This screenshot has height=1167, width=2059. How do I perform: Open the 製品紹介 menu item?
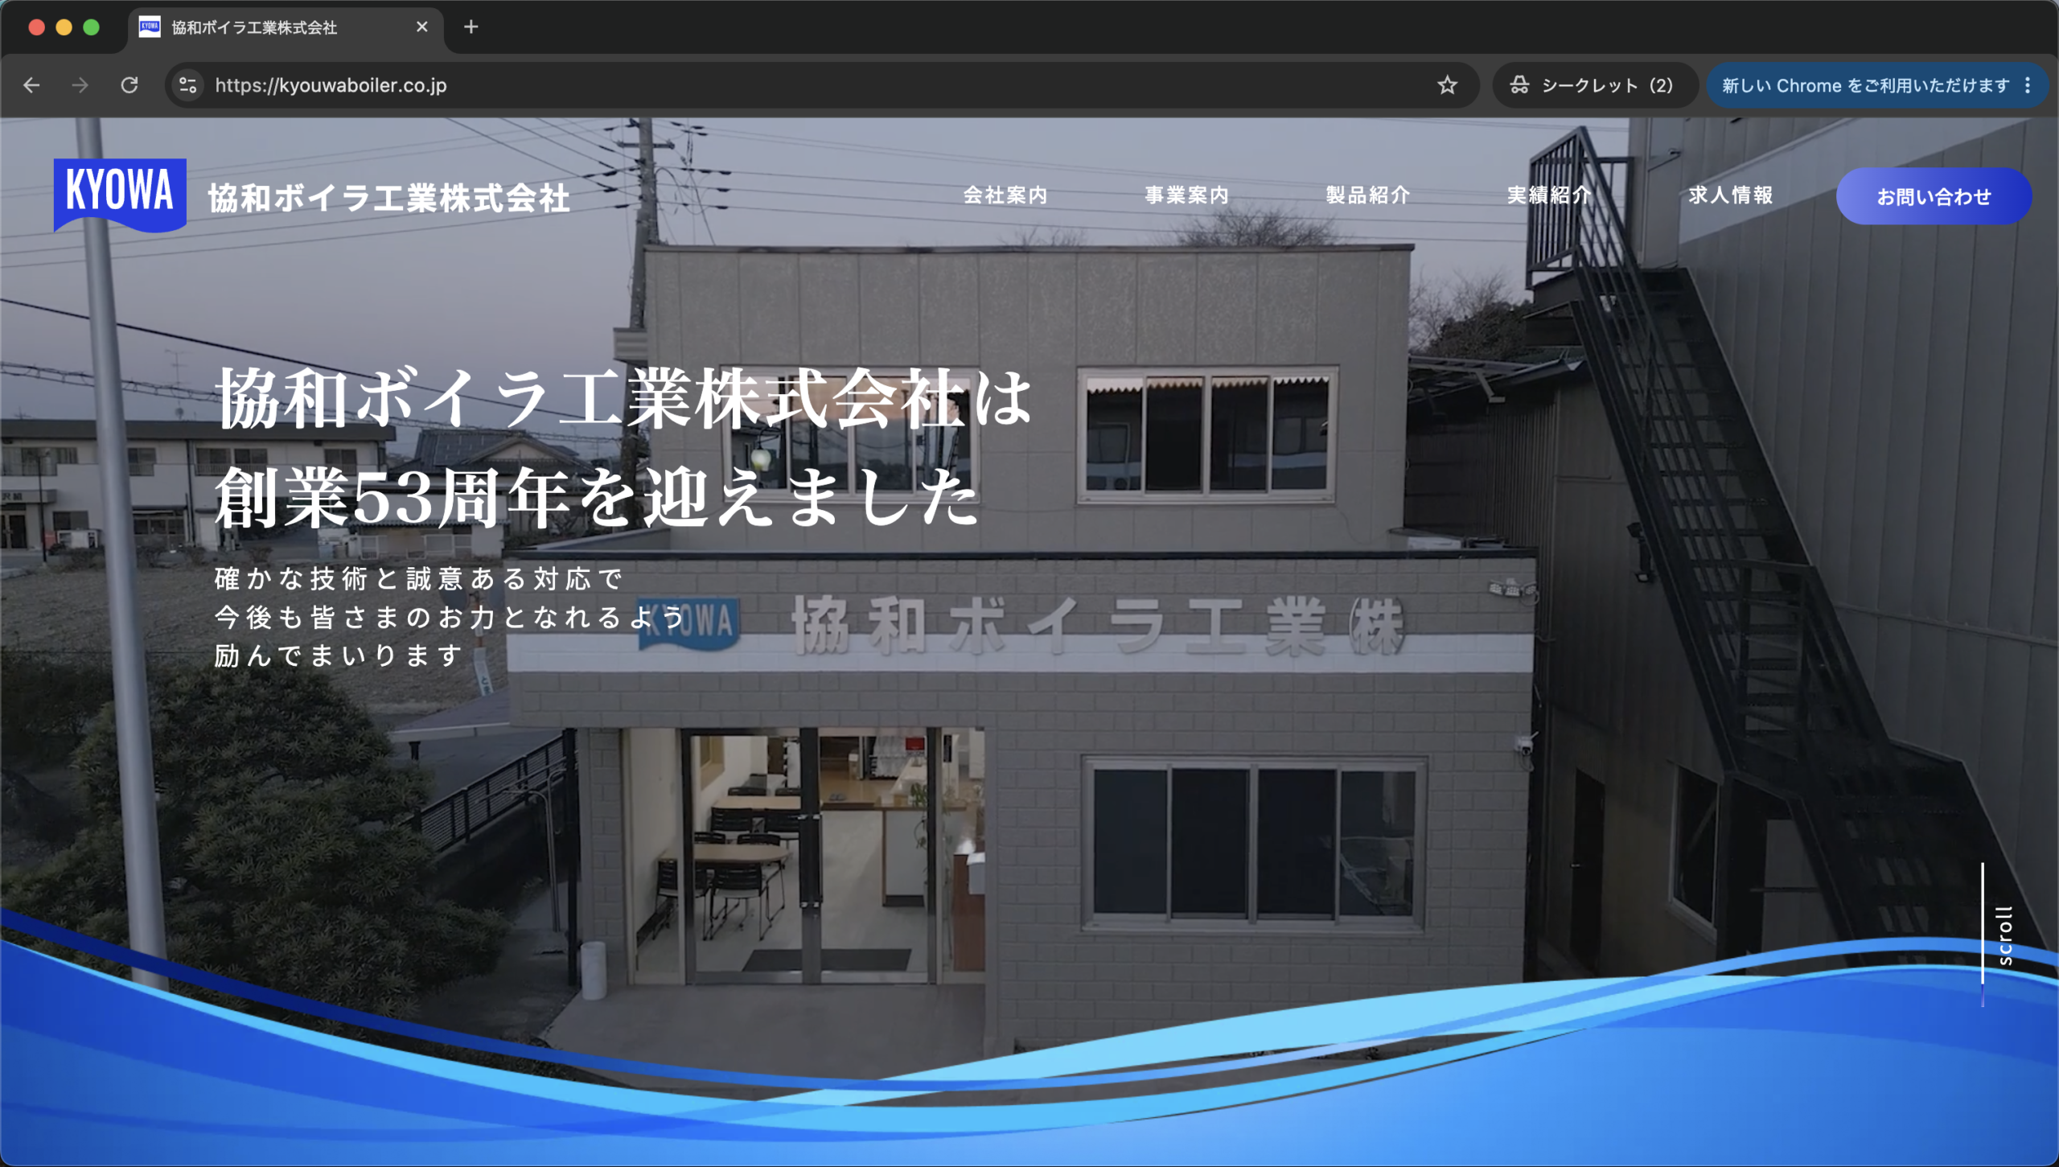tap(1367, 195)
